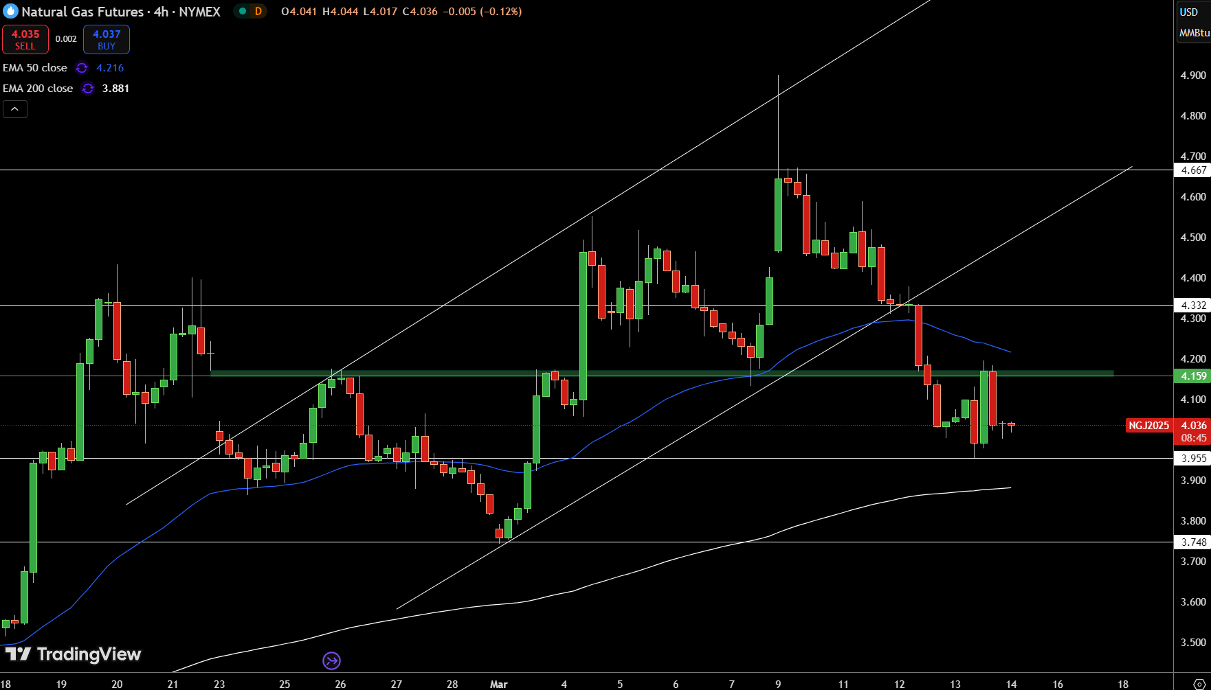Click the green 4.159 price label
Viewport: 1211px width, 690px height.
coord(1192,376)
